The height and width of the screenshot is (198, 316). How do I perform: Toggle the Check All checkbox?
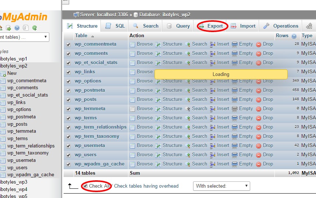tap(85, 186)
